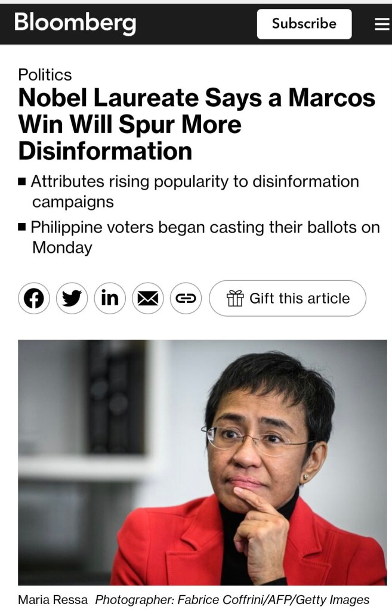Screen dimensions: 392x610
Task: Select the bullet about disinformation campaigns
Action: 195,191
